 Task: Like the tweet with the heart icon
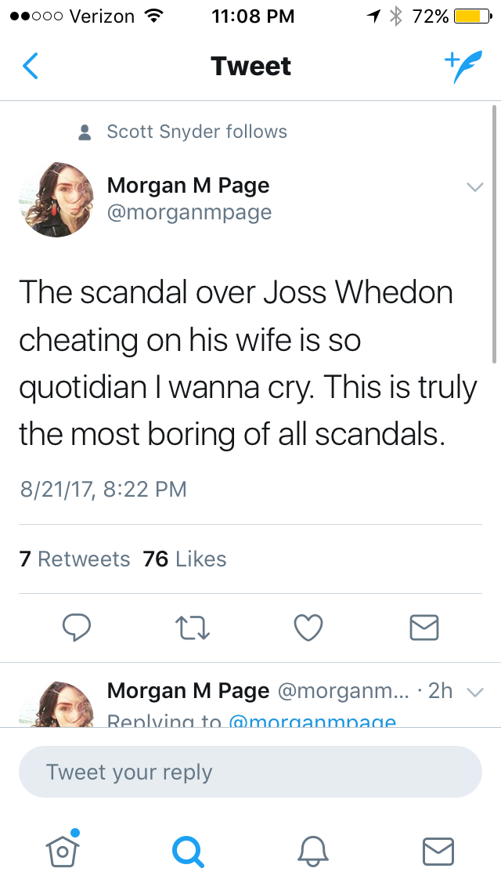coord(308,628)
